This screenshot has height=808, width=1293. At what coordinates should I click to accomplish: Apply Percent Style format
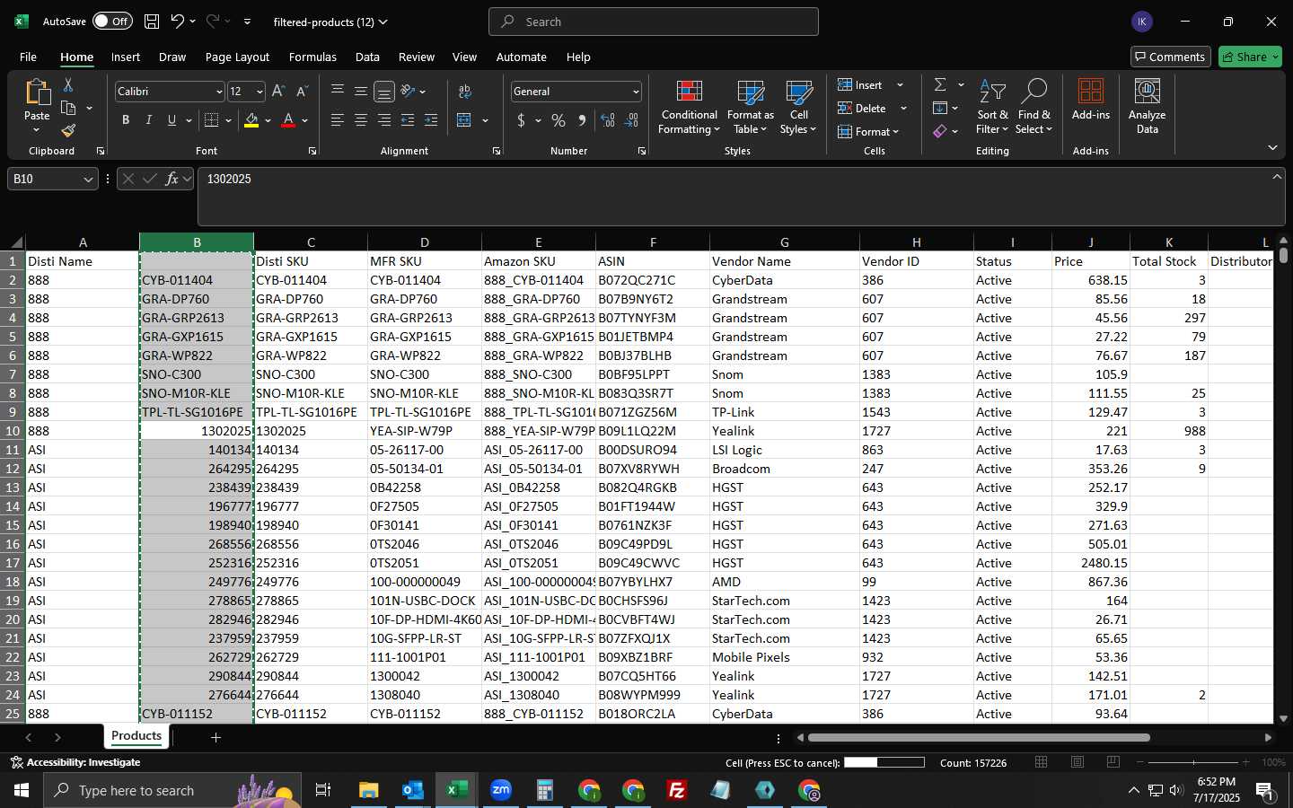click(559, 120)
